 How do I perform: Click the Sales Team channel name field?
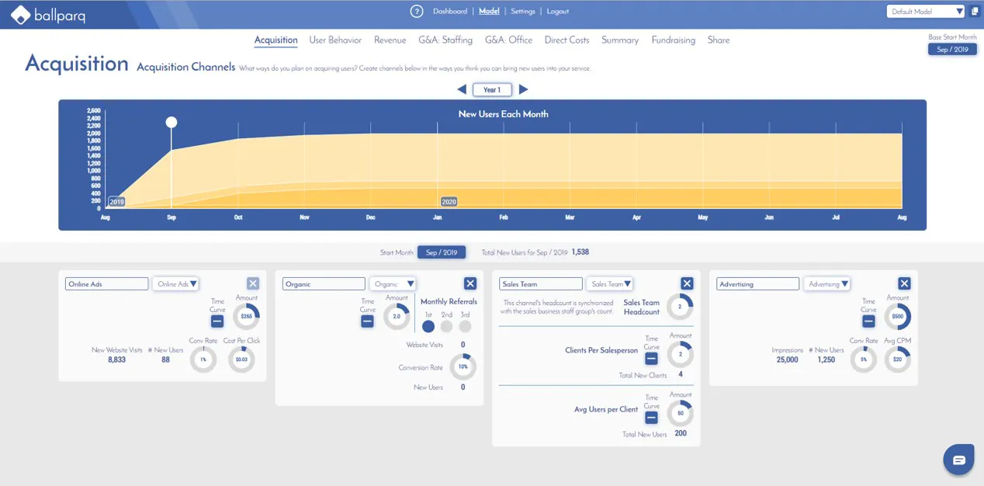click(541, 284)
